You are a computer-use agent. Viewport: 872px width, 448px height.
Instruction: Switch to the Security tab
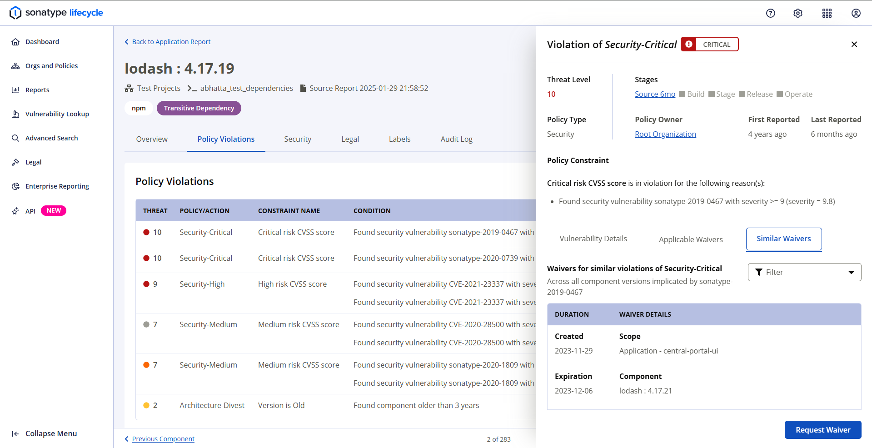(298, 139)
